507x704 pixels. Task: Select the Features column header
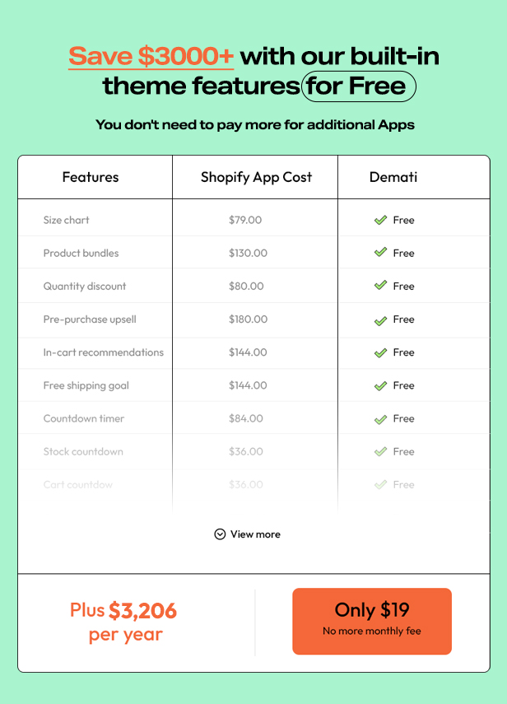91,177
